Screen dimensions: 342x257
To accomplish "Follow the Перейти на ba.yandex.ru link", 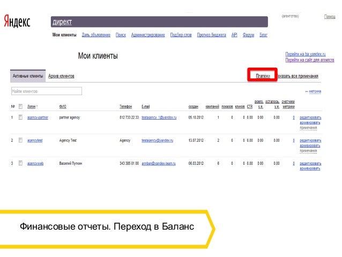I will tap(306, 54).
